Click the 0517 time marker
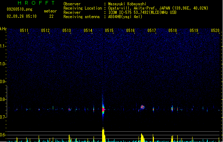223x142 pixels. (x=152, y=31)
